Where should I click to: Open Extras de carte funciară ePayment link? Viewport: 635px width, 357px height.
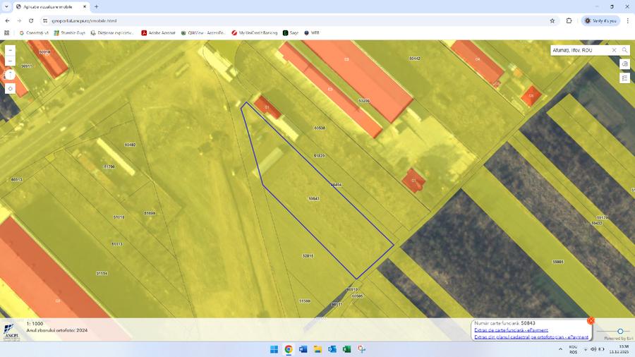511,329
